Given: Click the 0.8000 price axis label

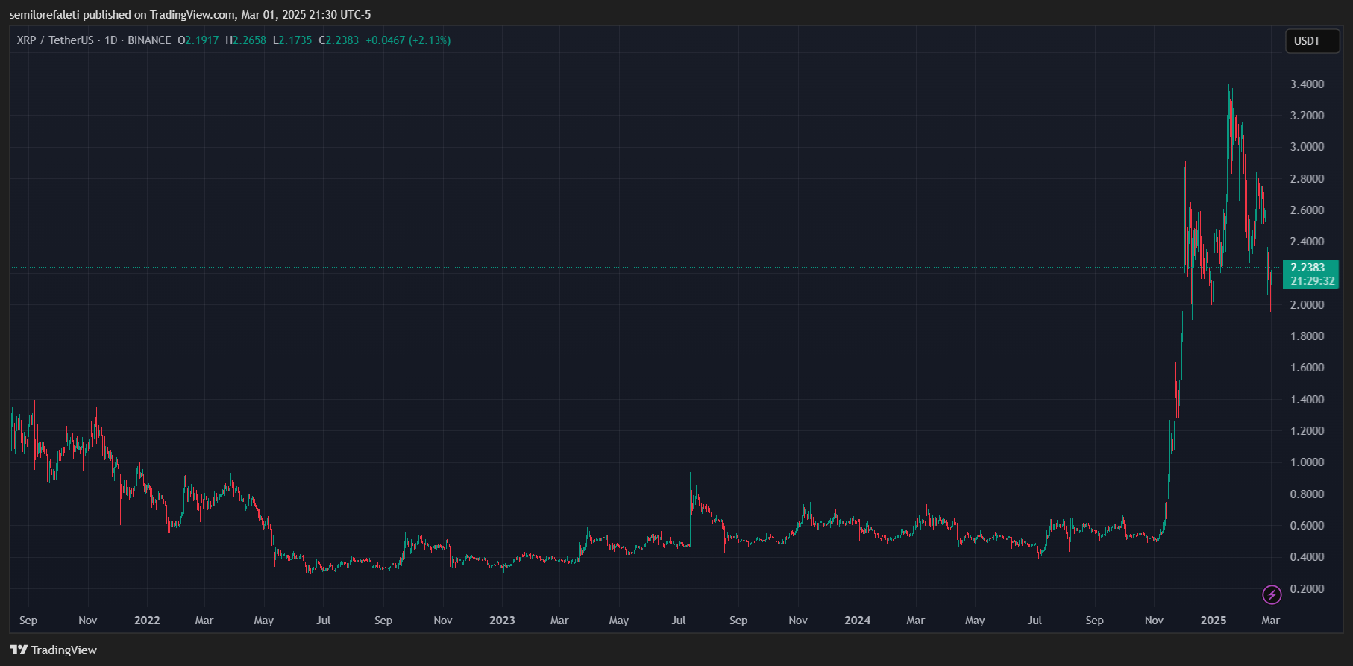Looking at the screenshot, I should 1308,494.
